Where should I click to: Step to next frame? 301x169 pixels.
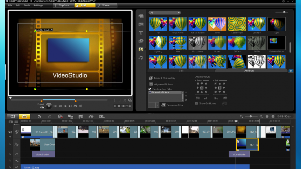pyautogui.click(x=65, y=106)
